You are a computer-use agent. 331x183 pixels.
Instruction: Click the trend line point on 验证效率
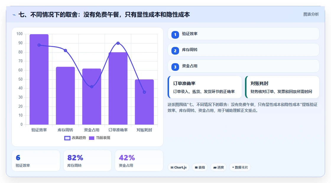click(x=39, y=45)
